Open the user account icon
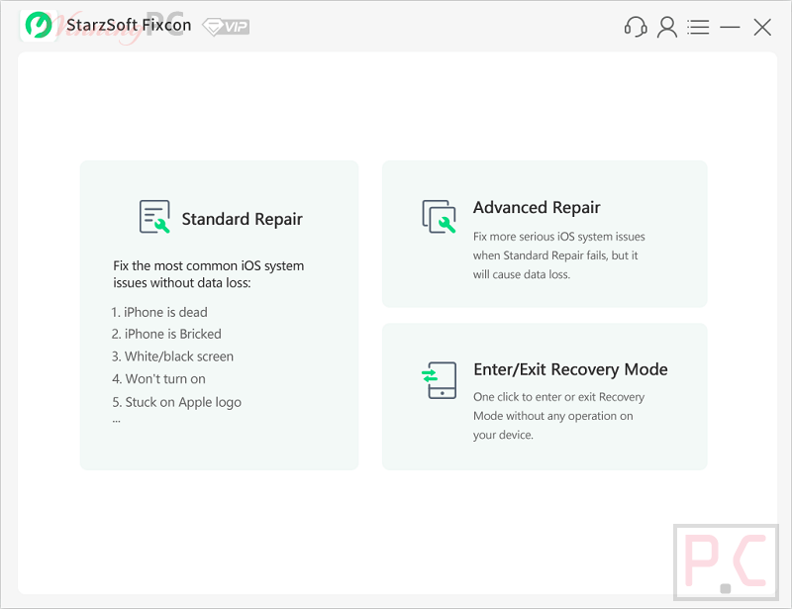792x609 pixels. [666, 27]
